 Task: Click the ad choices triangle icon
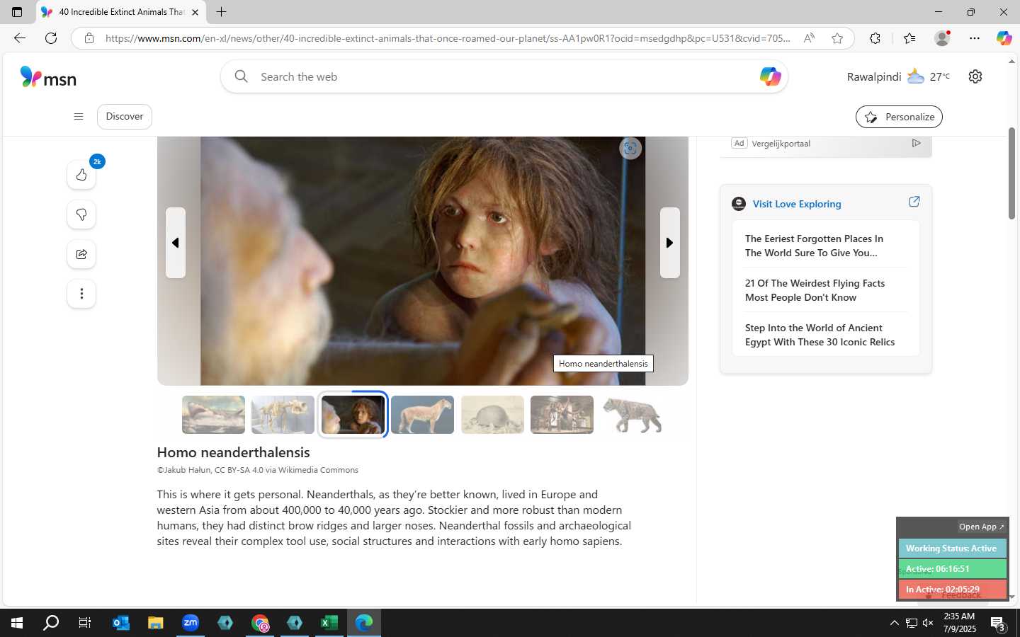pyautogui.click(x=916, y=143)
